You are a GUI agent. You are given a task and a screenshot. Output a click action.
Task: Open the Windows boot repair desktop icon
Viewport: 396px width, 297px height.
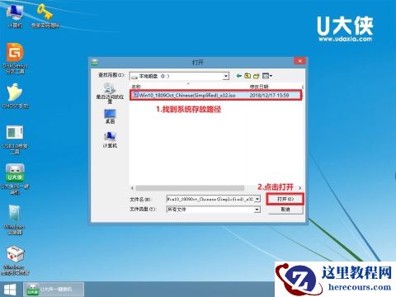[x=15, y=260]
